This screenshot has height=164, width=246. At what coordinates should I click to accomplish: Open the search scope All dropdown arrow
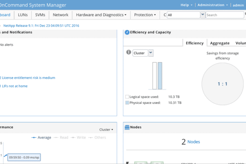[x=203, y=15]
